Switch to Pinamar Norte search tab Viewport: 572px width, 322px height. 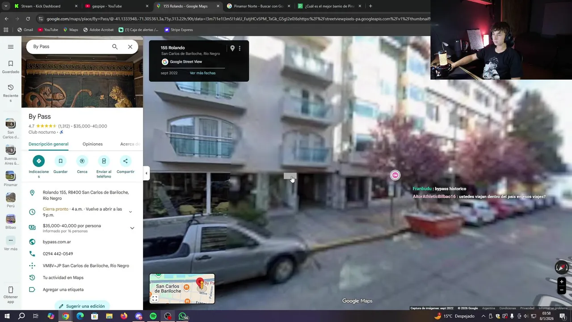[x=258, y=6]
